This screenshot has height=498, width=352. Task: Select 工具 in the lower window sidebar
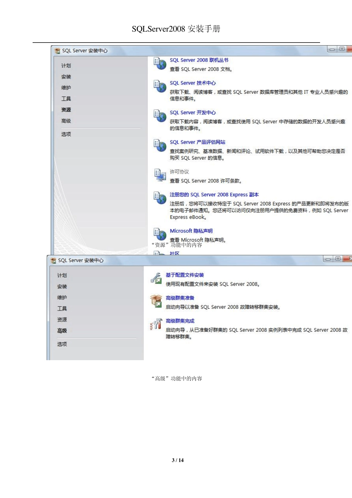pyautogui.click(x=62, y=309)
